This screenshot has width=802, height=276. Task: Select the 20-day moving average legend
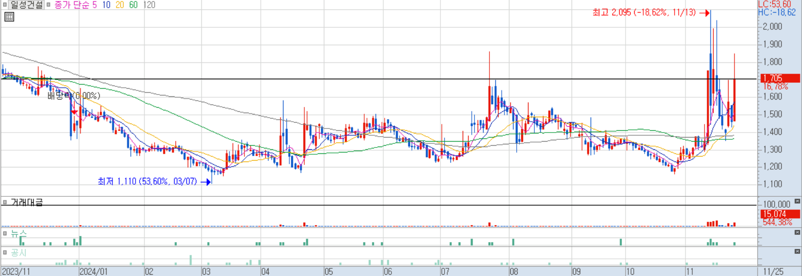point(120,5)
